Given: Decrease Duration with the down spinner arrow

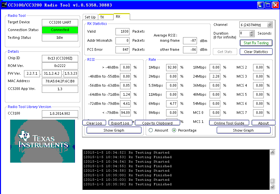Looking at the screenshot, I should pyautogui.click(x=252, y=35).
